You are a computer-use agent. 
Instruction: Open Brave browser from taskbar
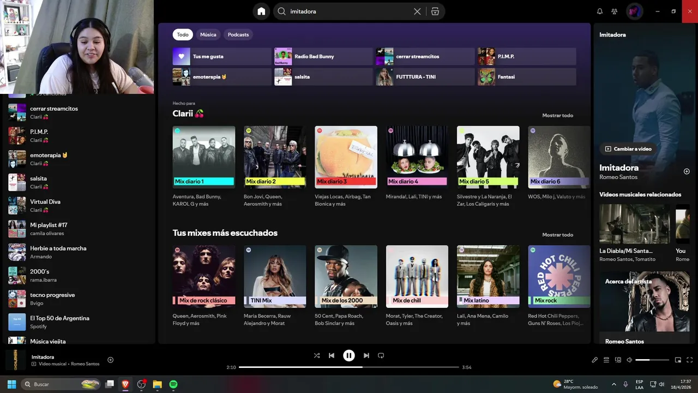pos(125,384)
